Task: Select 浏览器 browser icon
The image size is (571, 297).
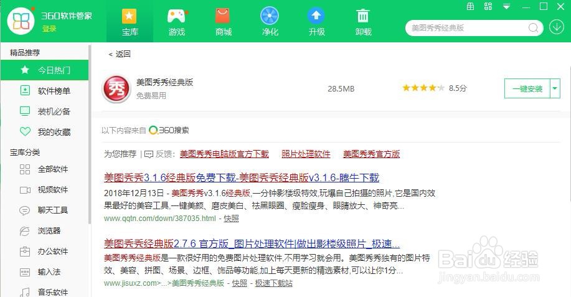Action: [24, 231]
